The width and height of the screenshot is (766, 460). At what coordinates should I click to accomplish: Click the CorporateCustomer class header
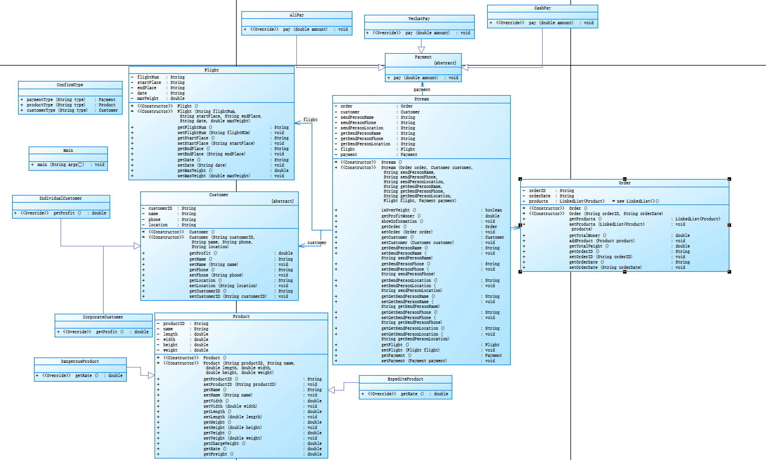click(x=103, y=317)
